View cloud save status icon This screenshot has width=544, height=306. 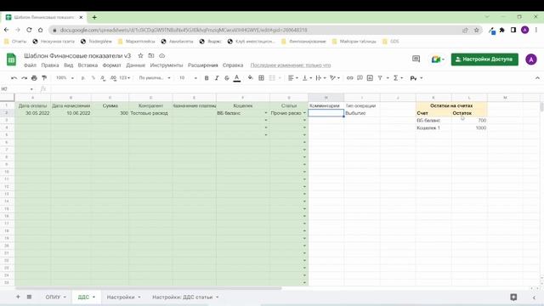[x=162, y=55]
